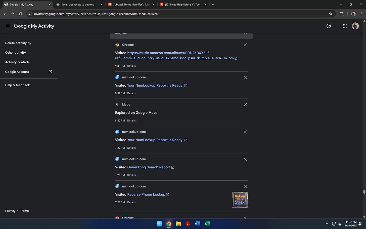Open the Google account avatar in page header
366x229 pixels.
[x=355, y=26]
